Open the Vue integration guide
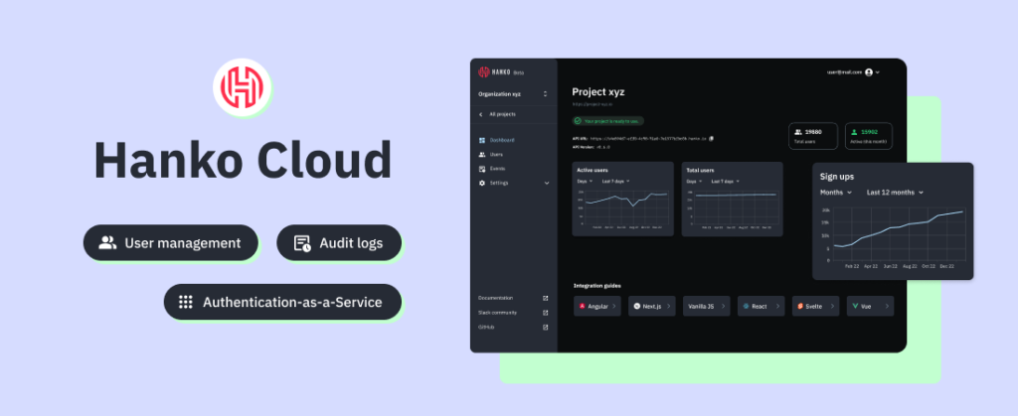The image size is (1018, 416). [x=870, y=306]
